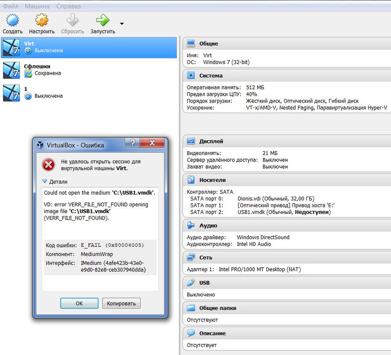The height and width of the screenshot is (355, 391).
Task: Click the MediumWrap component value
Action: point(97,254)
